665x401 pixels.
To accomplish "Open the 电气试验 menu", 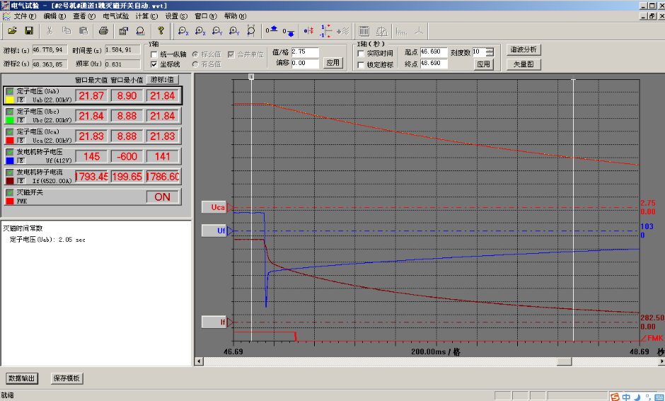I will click(115, 16).
